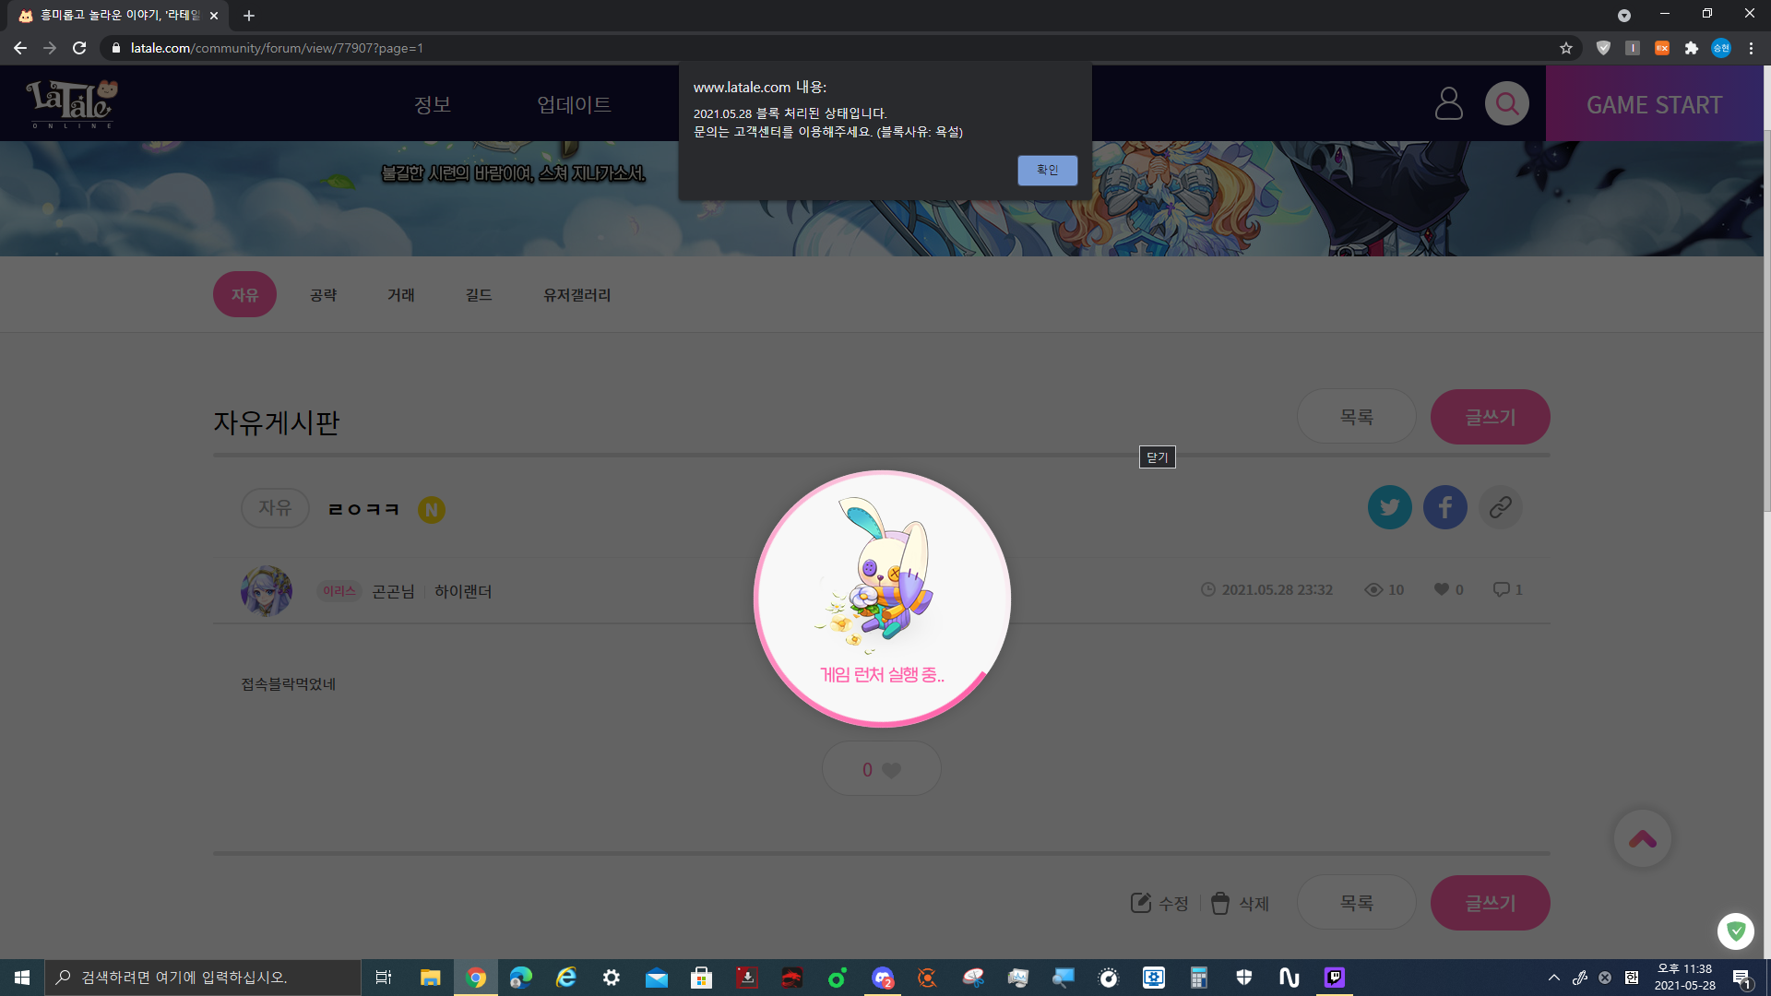
Task: Select the 길드 forum tab
Action: (x=478, y=294)
